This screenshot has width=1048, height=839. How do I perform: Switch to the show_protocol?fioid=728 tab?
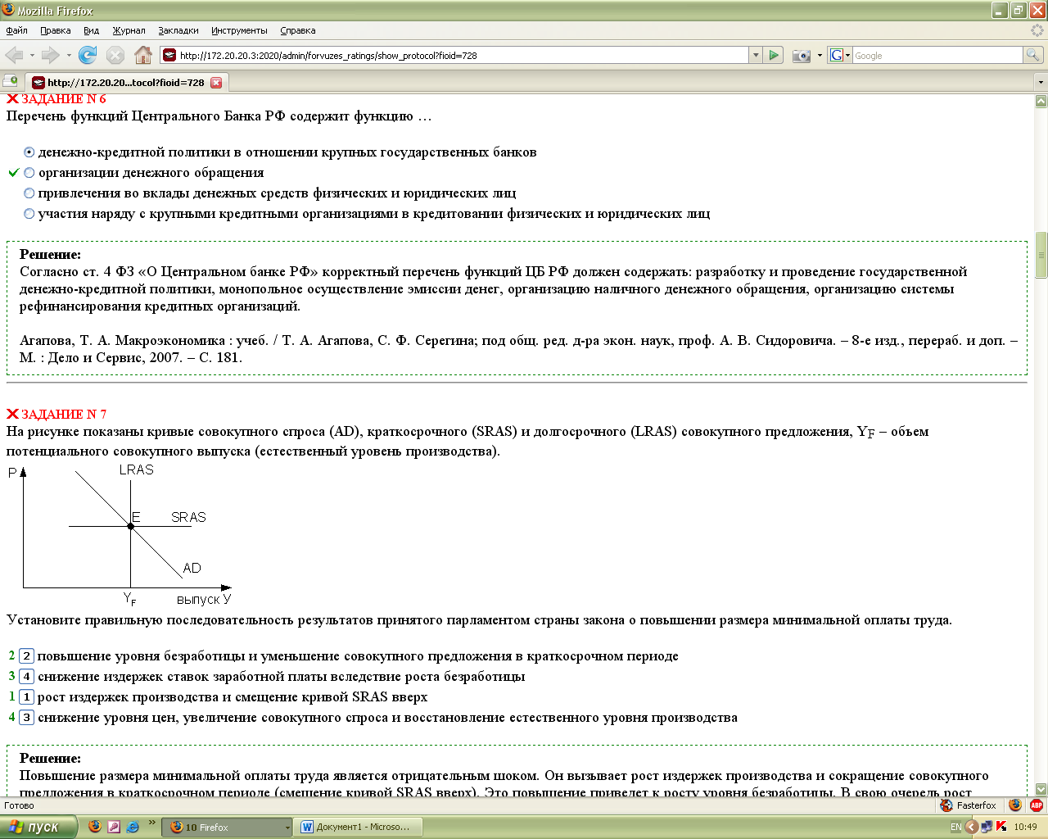click(x=126, y=82)
